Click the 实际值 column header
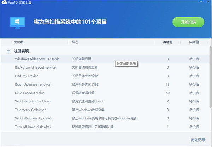The height and width of the screenshot is (147, 212). 194,42
